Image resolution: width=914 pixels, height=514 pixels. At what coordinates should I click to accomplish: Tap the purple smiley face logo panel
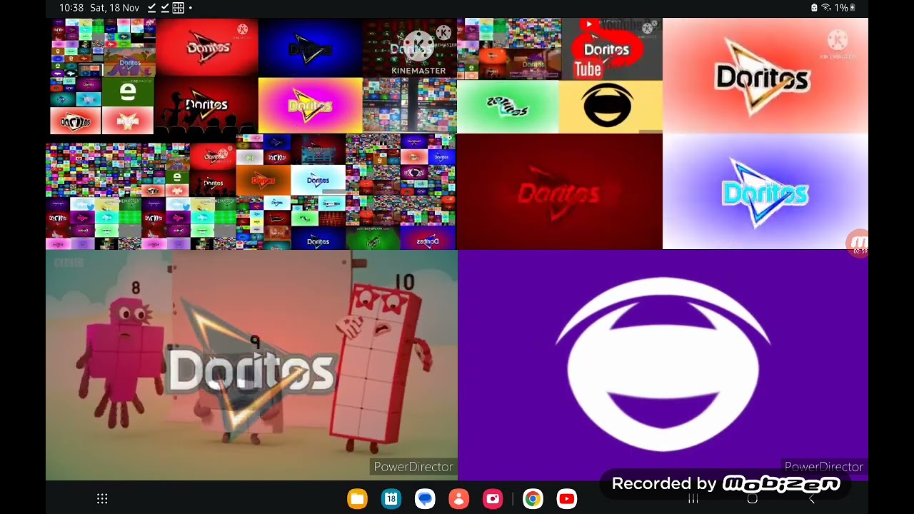pos(663,365)
